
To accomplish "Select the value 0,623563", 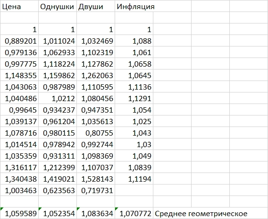I will point(59,190).
